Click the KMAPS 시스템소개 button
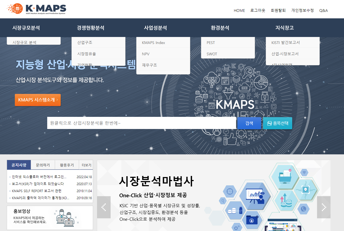Viewport: 344px width, 231px height. tap(38, 100)
